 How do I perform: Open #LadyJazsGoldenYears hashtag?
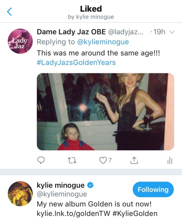click(76, 62)
